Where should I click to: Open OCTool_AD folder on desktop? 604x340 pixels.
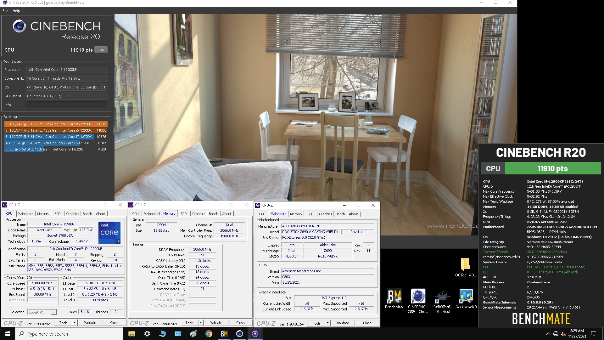466,267
